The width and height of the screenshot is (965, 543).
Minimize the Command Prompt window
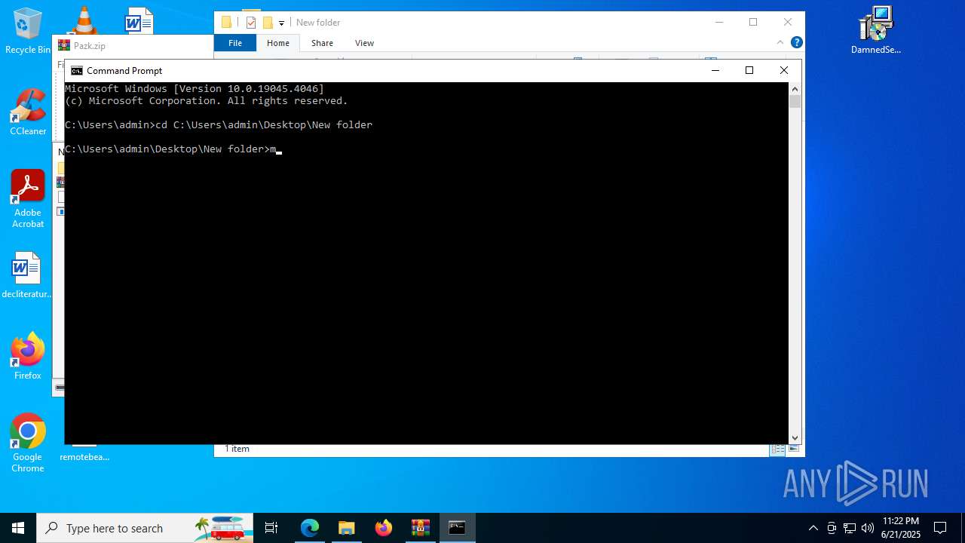[715, 71]
